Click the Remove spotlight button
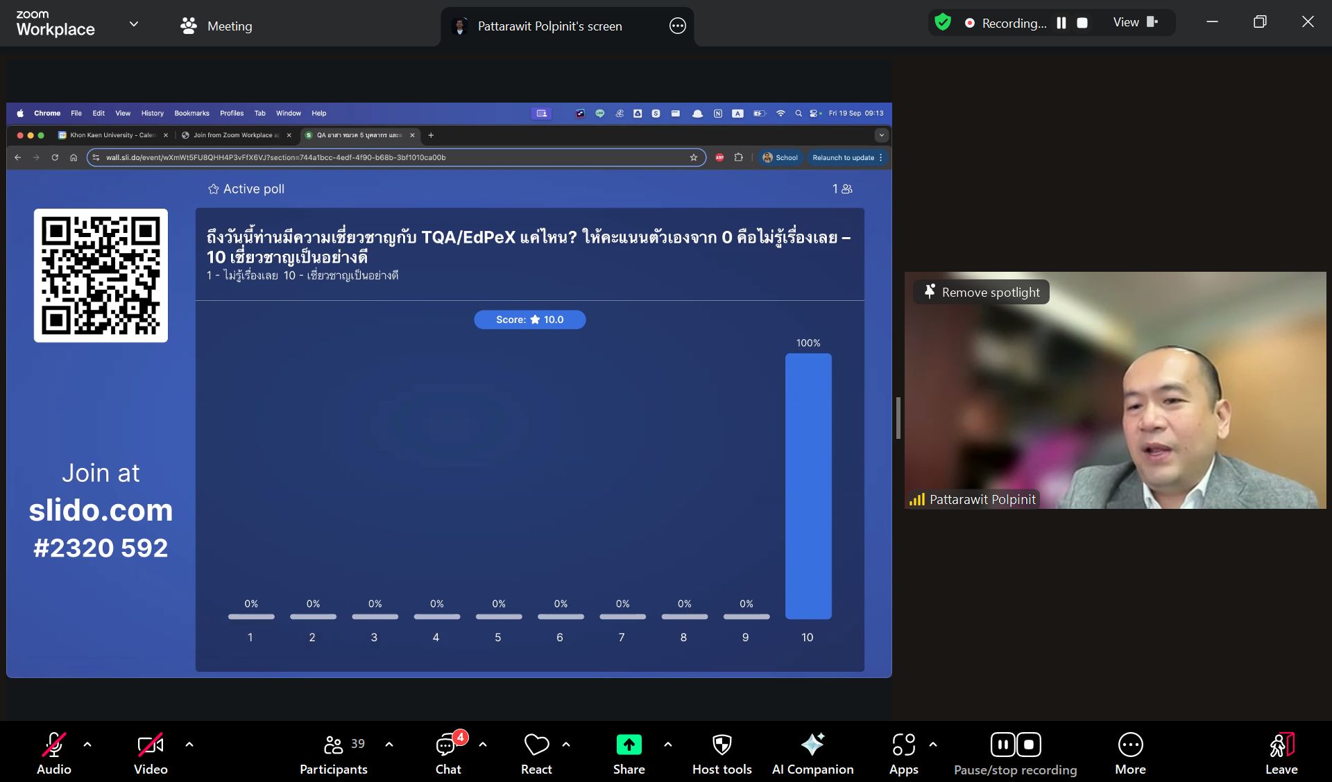 pyautogui.click(x=981, y=293)
